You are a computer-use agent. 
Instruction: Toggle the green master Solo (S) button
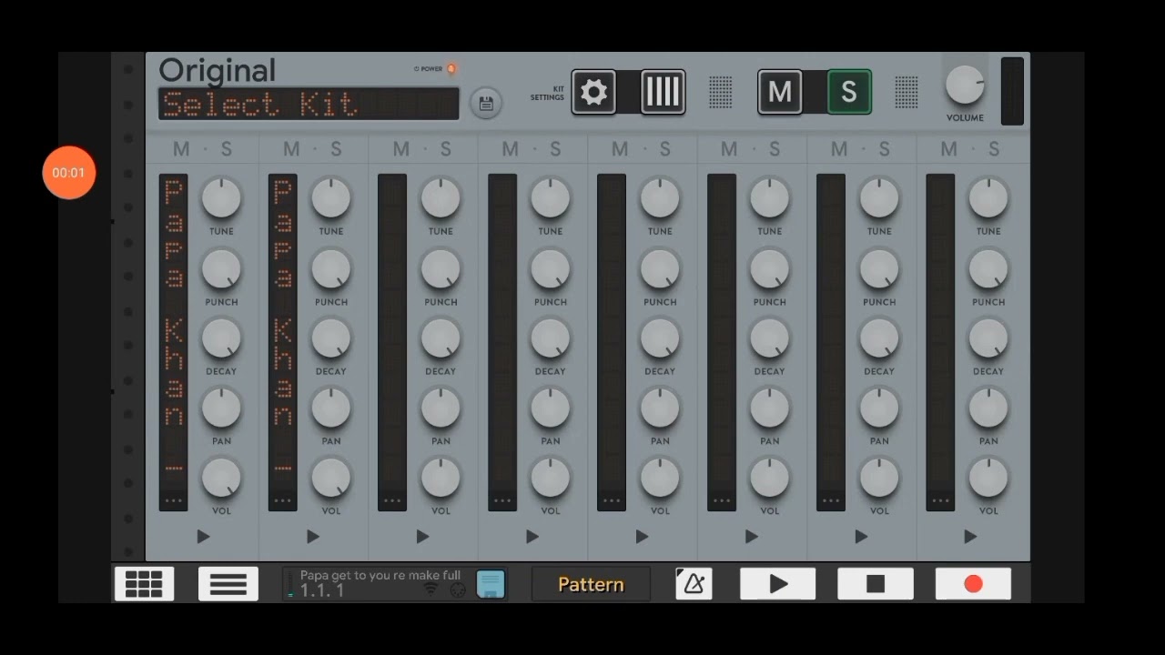coord(849,92)
